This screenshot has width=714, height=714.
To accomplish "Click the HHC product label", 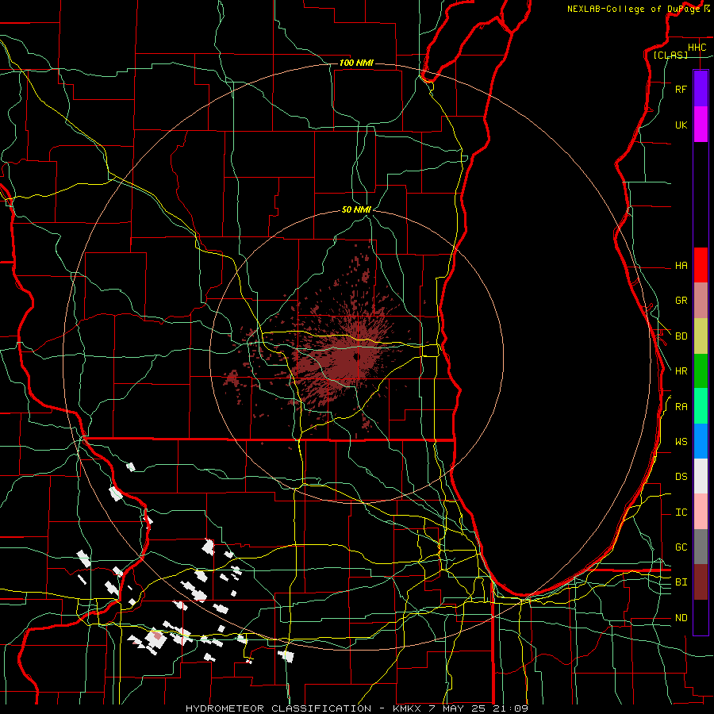I will pyautogui.click(x=697, y=48).
